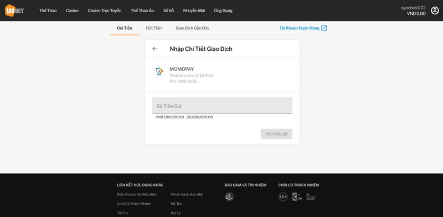Open the Thể Thao menu

48,10
